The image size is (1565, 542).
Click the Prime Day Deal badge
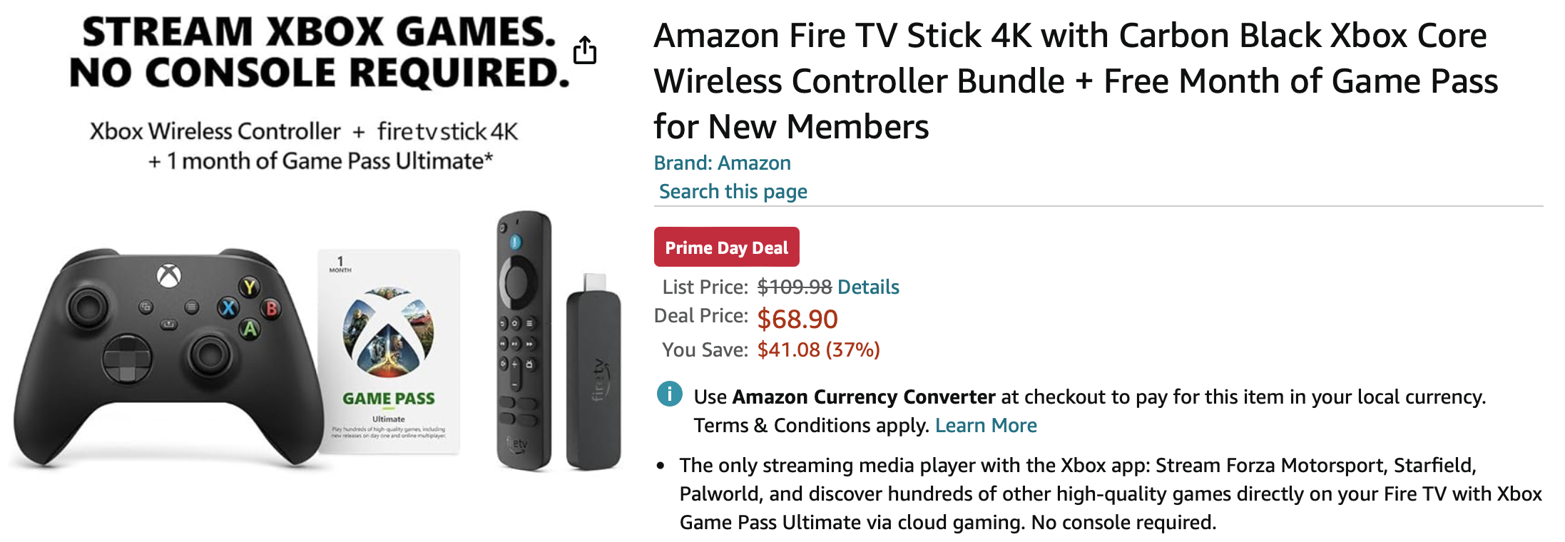726,247
